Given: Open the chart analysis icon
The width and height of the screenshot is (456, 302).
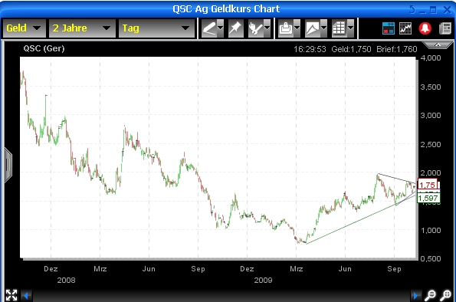Looking at the screenshot, I should click(405, 28).
